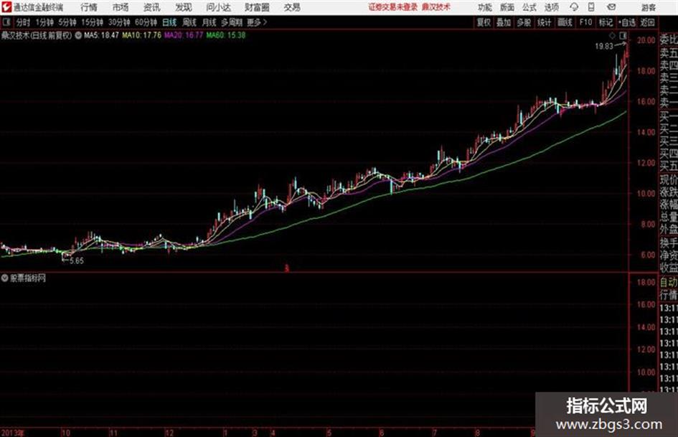Open the main chart indicator dropdown circle
Screen dimensions: 678x437
(78, 35)
